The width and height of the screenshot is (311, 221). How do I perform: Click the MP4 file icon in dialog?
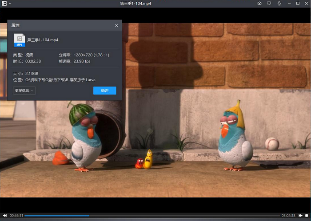19,40
